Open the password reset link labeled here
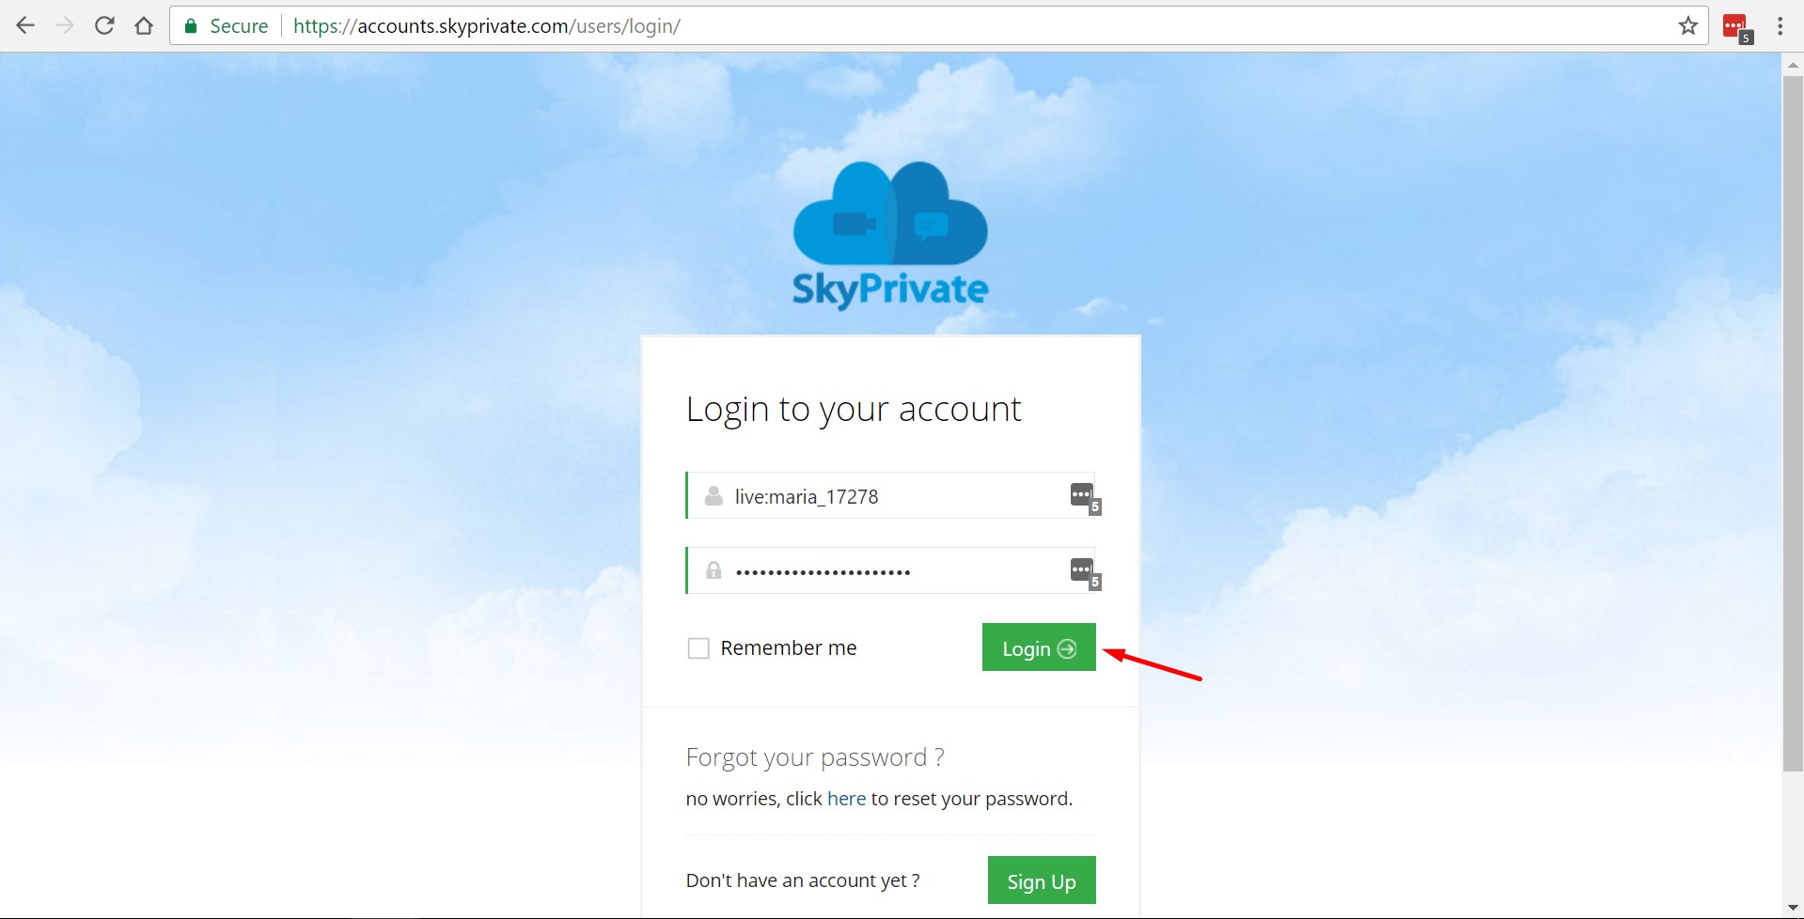This screenshot has width=1804, height=919. [846, 799]
